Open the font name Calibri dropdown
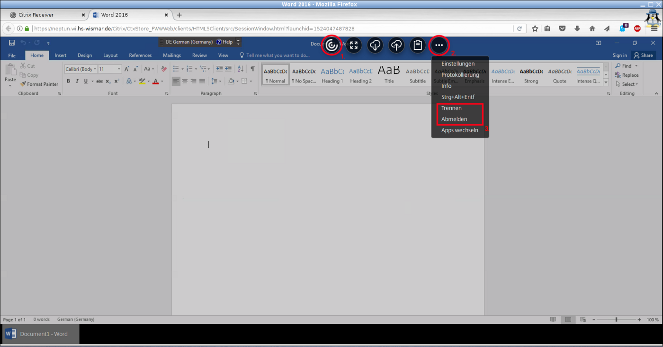The image size is (663, 347). coord(95,69)
